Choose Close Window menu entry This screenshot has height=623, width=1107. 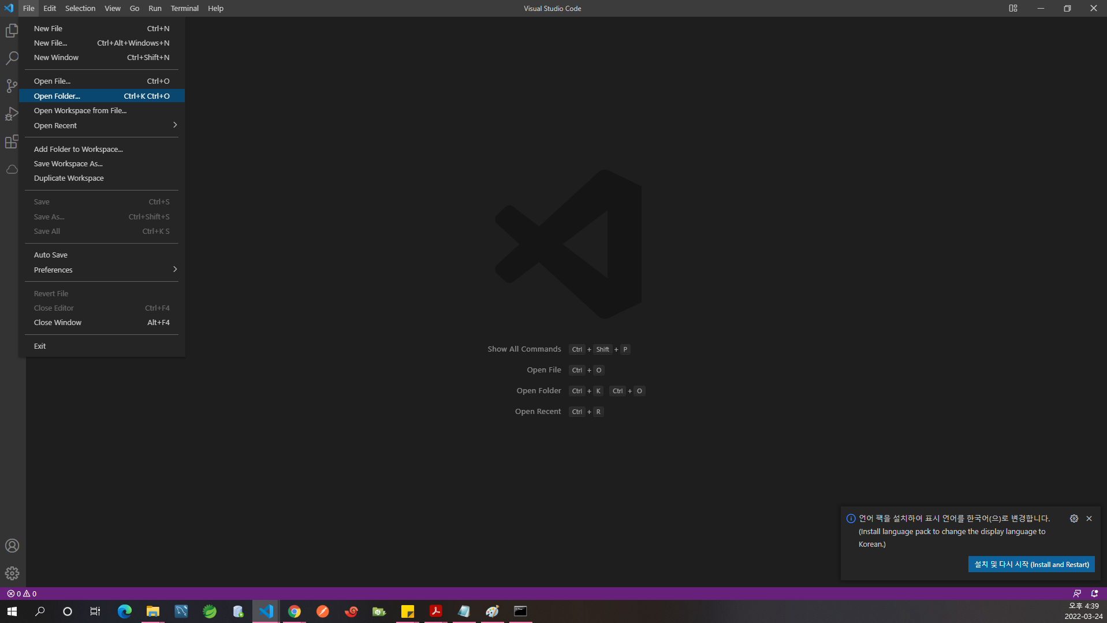coord(102,322)
